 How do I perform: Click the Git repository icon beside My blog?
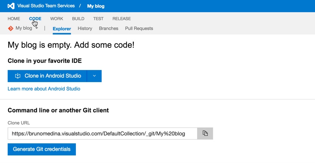click(x=11, y=28)
